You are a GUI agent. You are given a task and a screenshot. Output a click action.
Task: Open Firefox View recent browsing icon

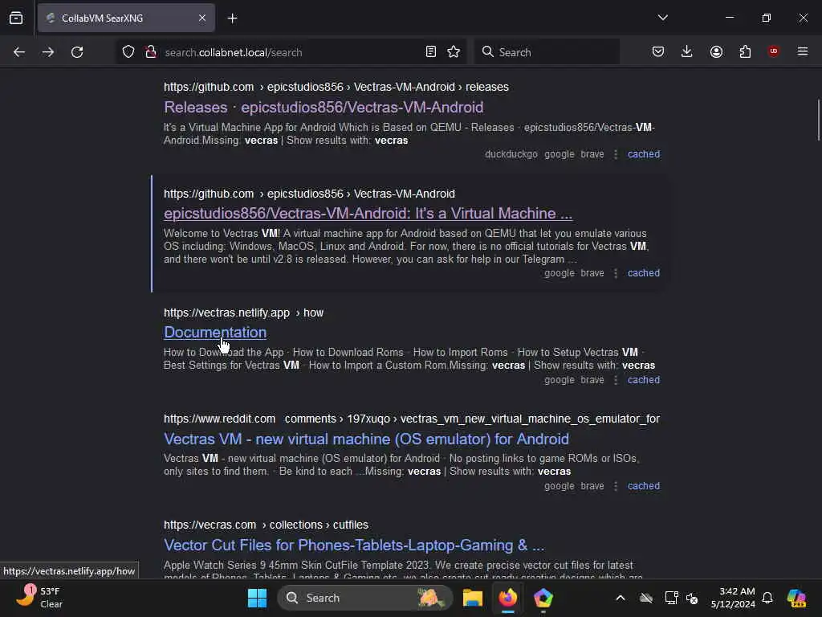16,18
